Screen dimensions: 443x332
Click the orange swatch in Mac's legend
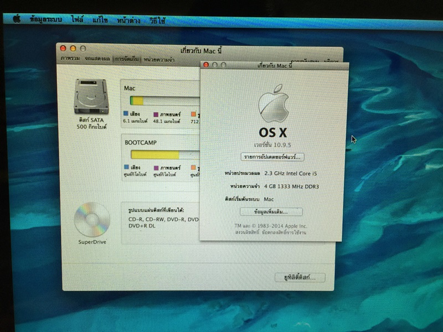[193, 114]
